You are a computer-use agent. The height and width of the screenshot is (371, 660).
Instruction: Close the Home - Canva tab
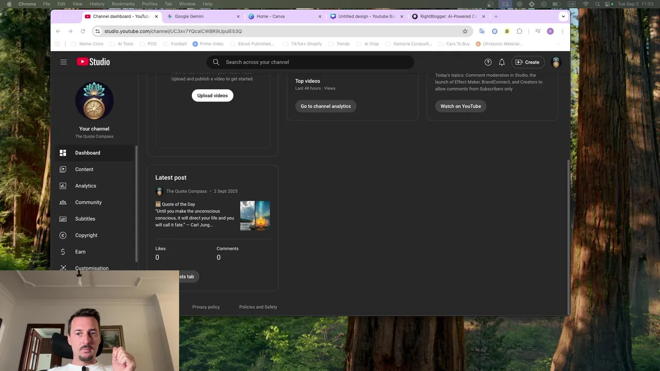tap(320, 16)
